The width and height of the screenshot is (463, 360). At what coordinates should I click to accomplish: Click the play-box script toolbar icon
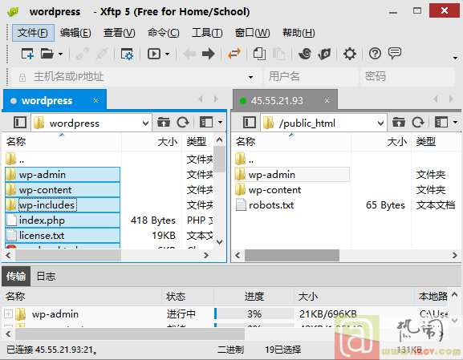(154, 54)
